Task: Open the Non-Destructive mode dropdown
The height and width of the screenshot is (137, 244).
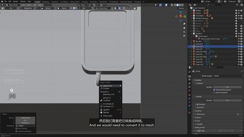Action: pos(103,8)
